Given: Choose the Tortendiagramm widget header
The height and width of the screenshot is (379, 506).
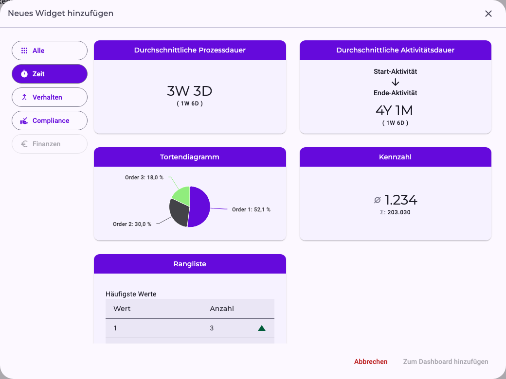Looking at the screenshot, I should coord(190,157).
